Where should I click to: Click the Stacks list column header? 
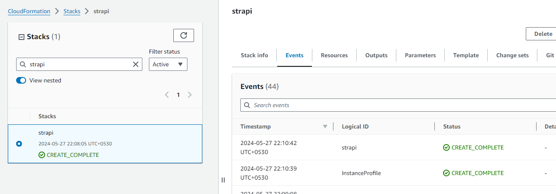(47, 116)
